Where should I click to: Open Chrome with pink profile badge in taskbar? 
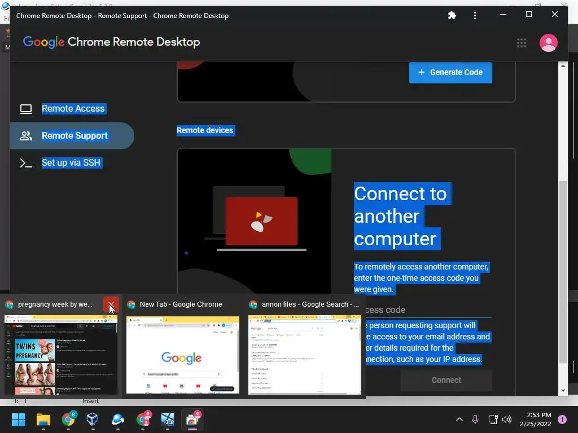pyautogui.click(x=143, y=419)
